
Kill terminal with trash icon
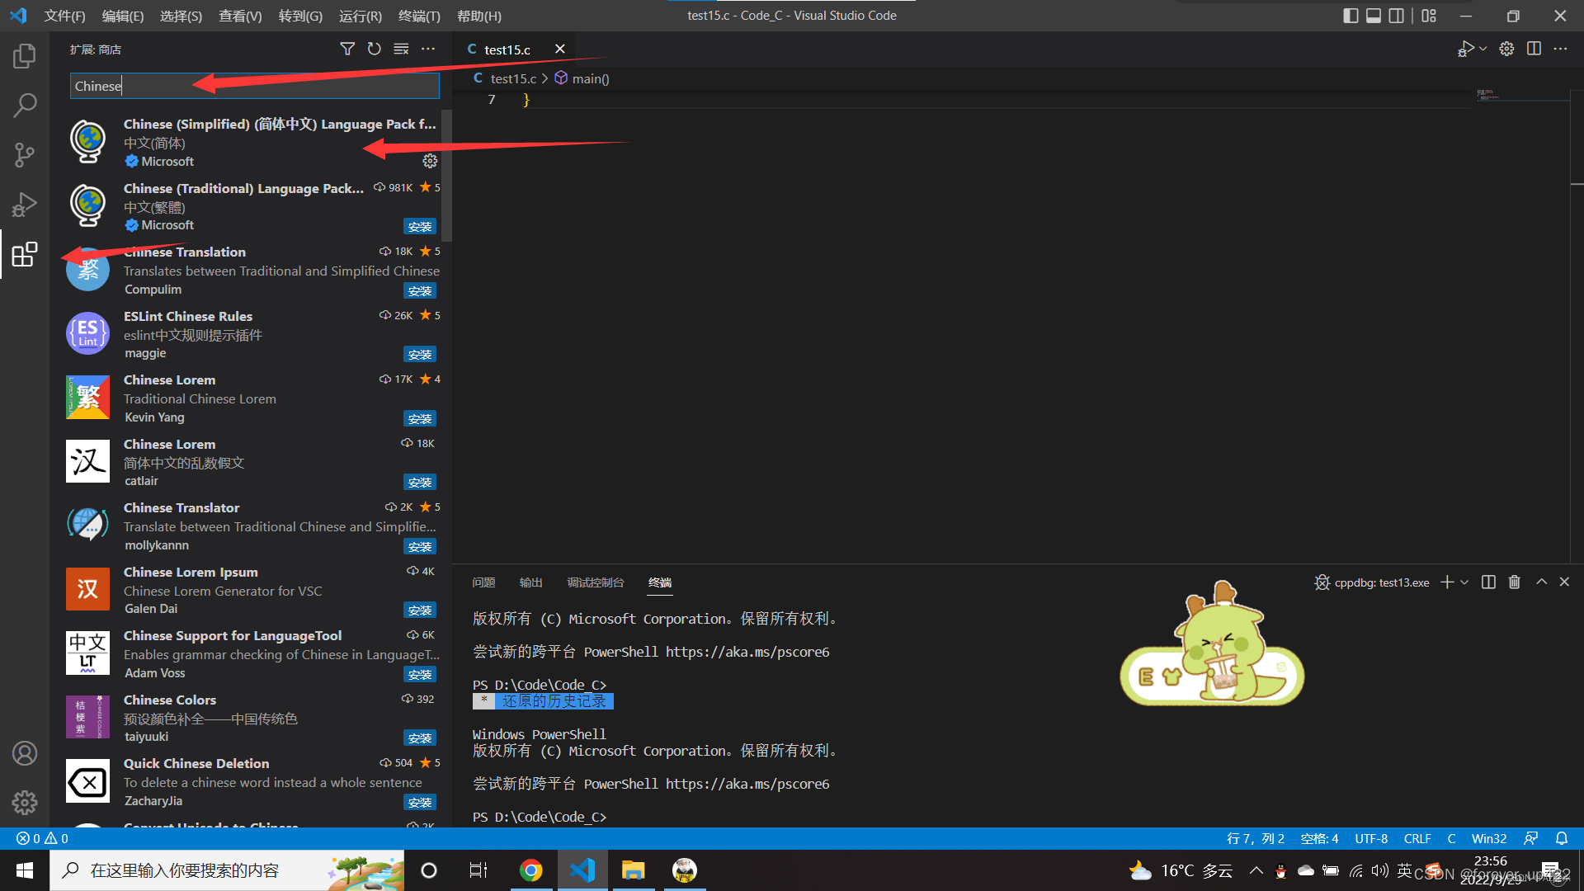pos(1515,582)
